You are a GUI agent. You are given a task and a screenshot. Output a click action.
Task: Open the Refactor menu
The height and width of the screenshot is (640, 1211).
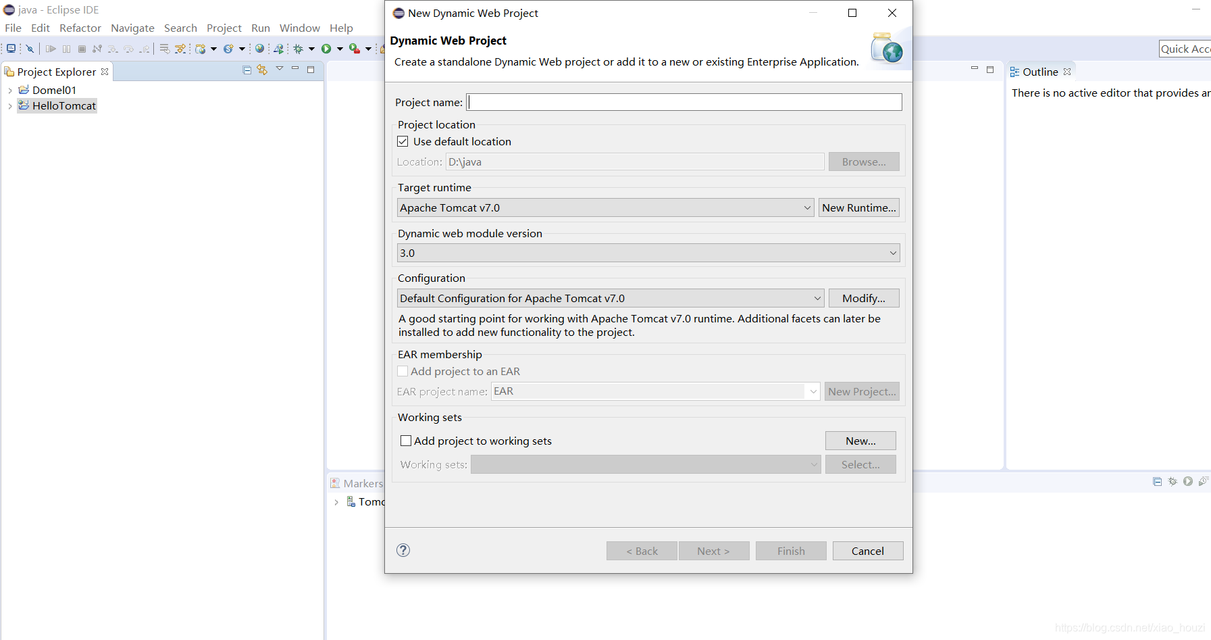click(80, 28)
